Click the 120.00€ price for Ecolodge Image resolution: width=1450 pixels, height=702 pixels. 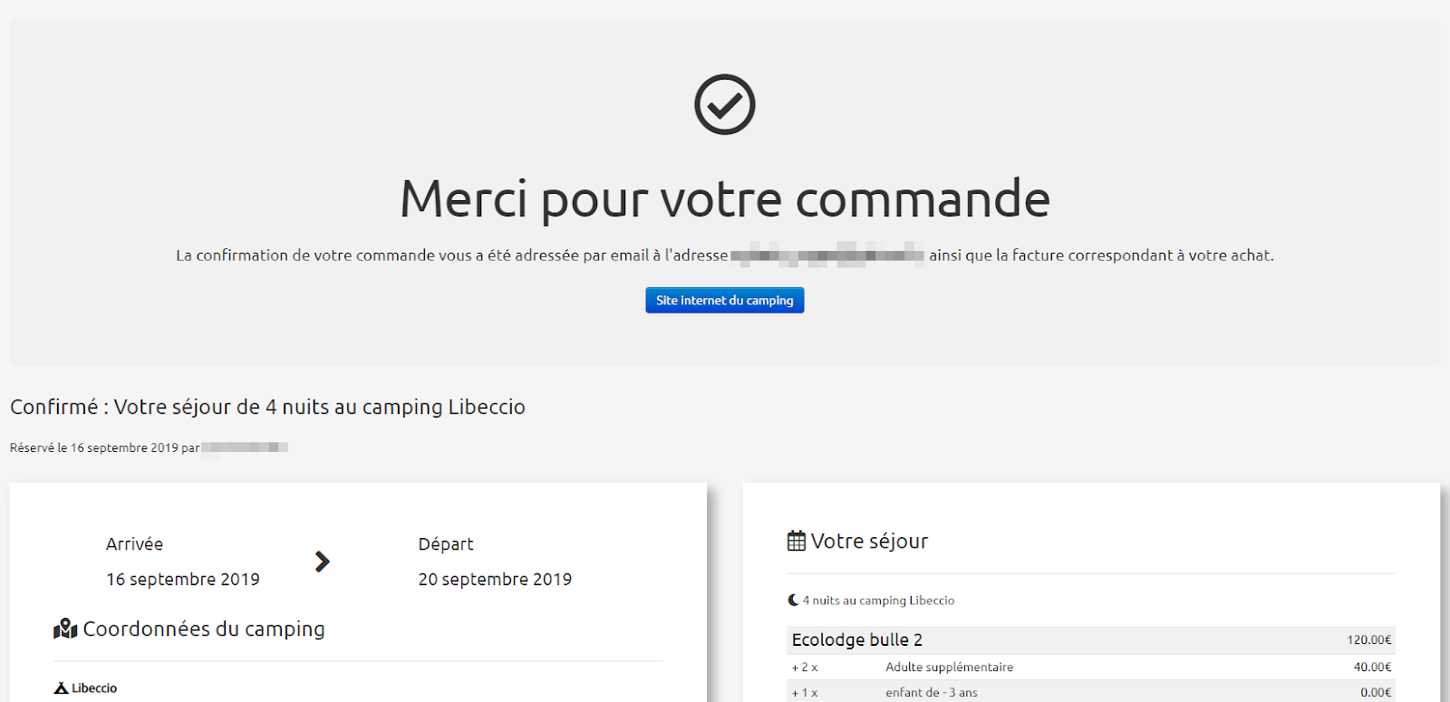coord(1368,640)
